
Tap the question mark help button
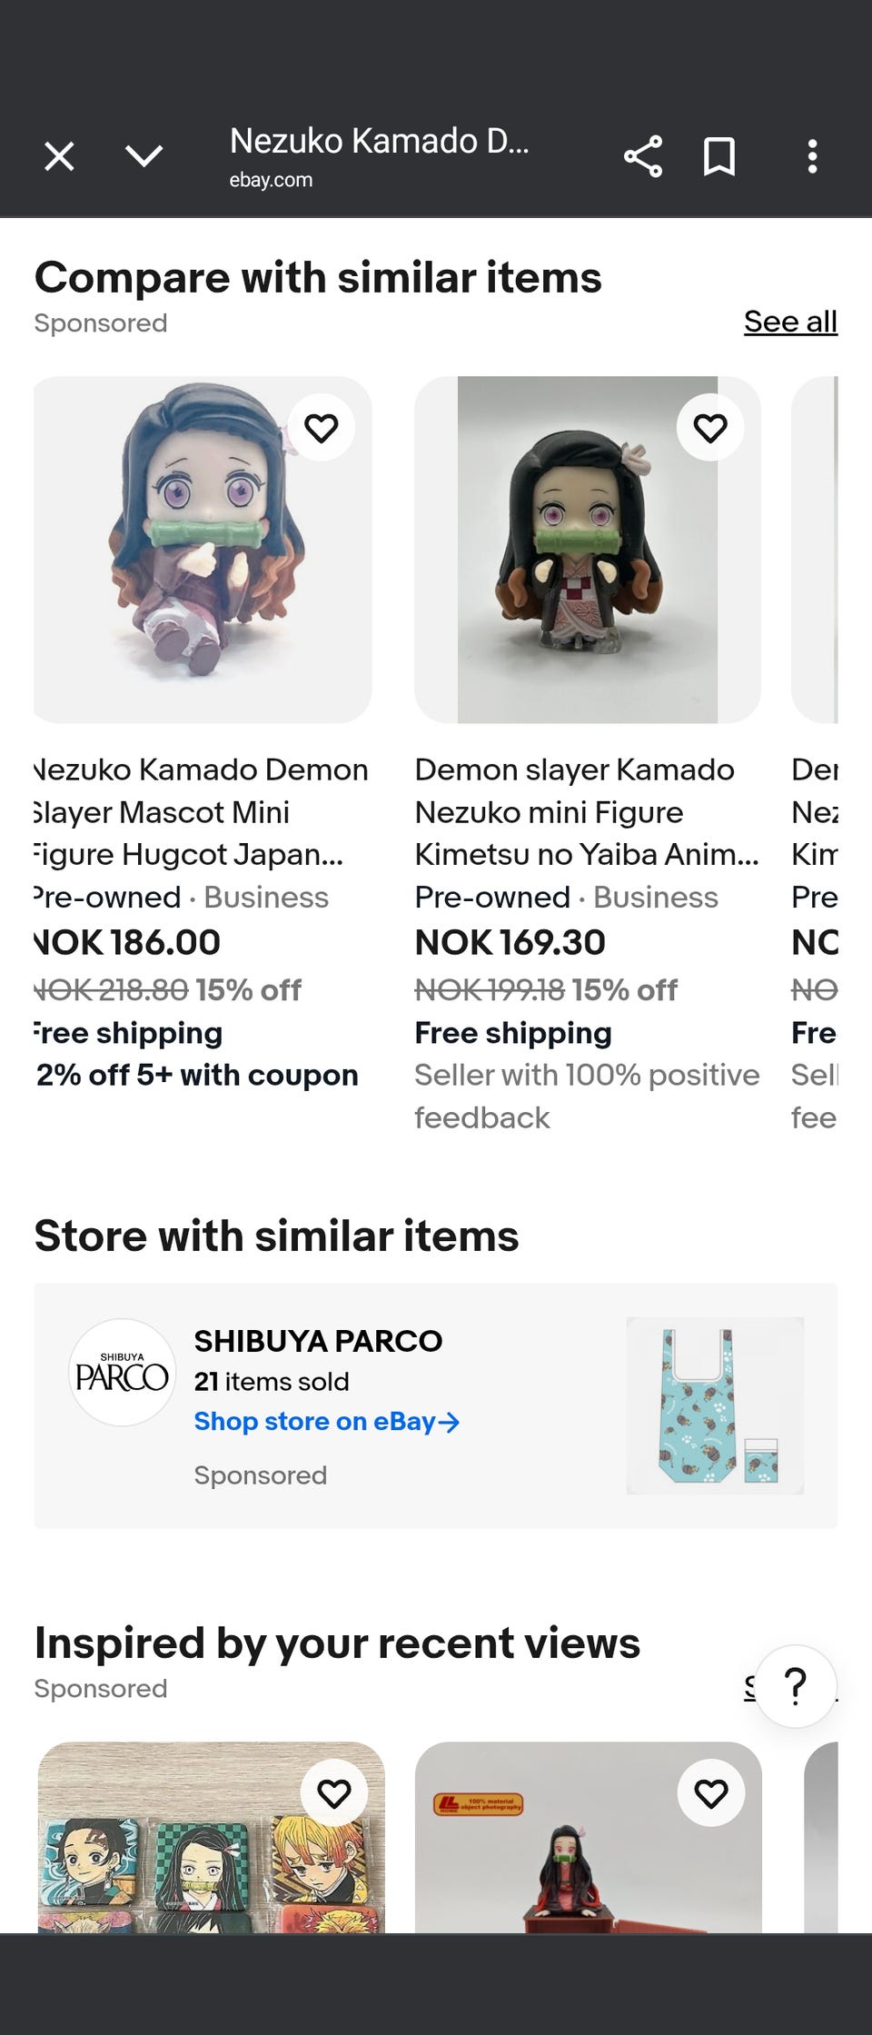tap(795, 1686)
